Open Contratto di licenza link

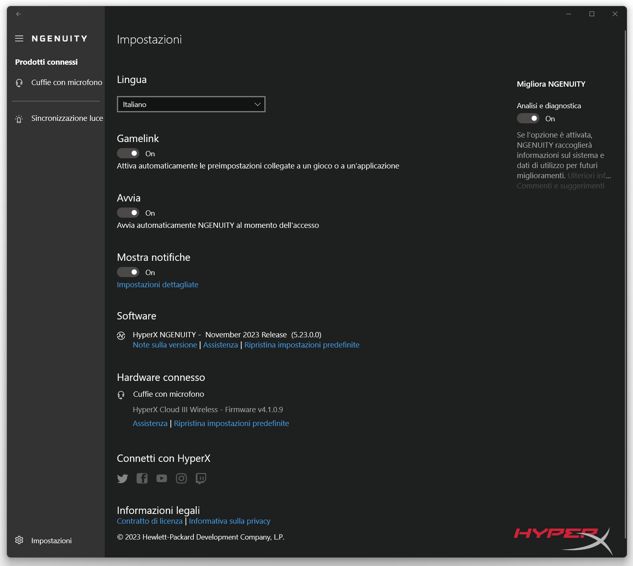pyautogui.click(x=149, y=521)
